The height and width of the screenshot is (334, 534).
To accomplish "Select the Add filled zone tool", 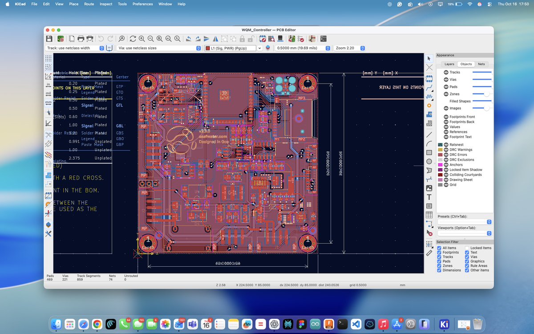I will tap(429, 114).
